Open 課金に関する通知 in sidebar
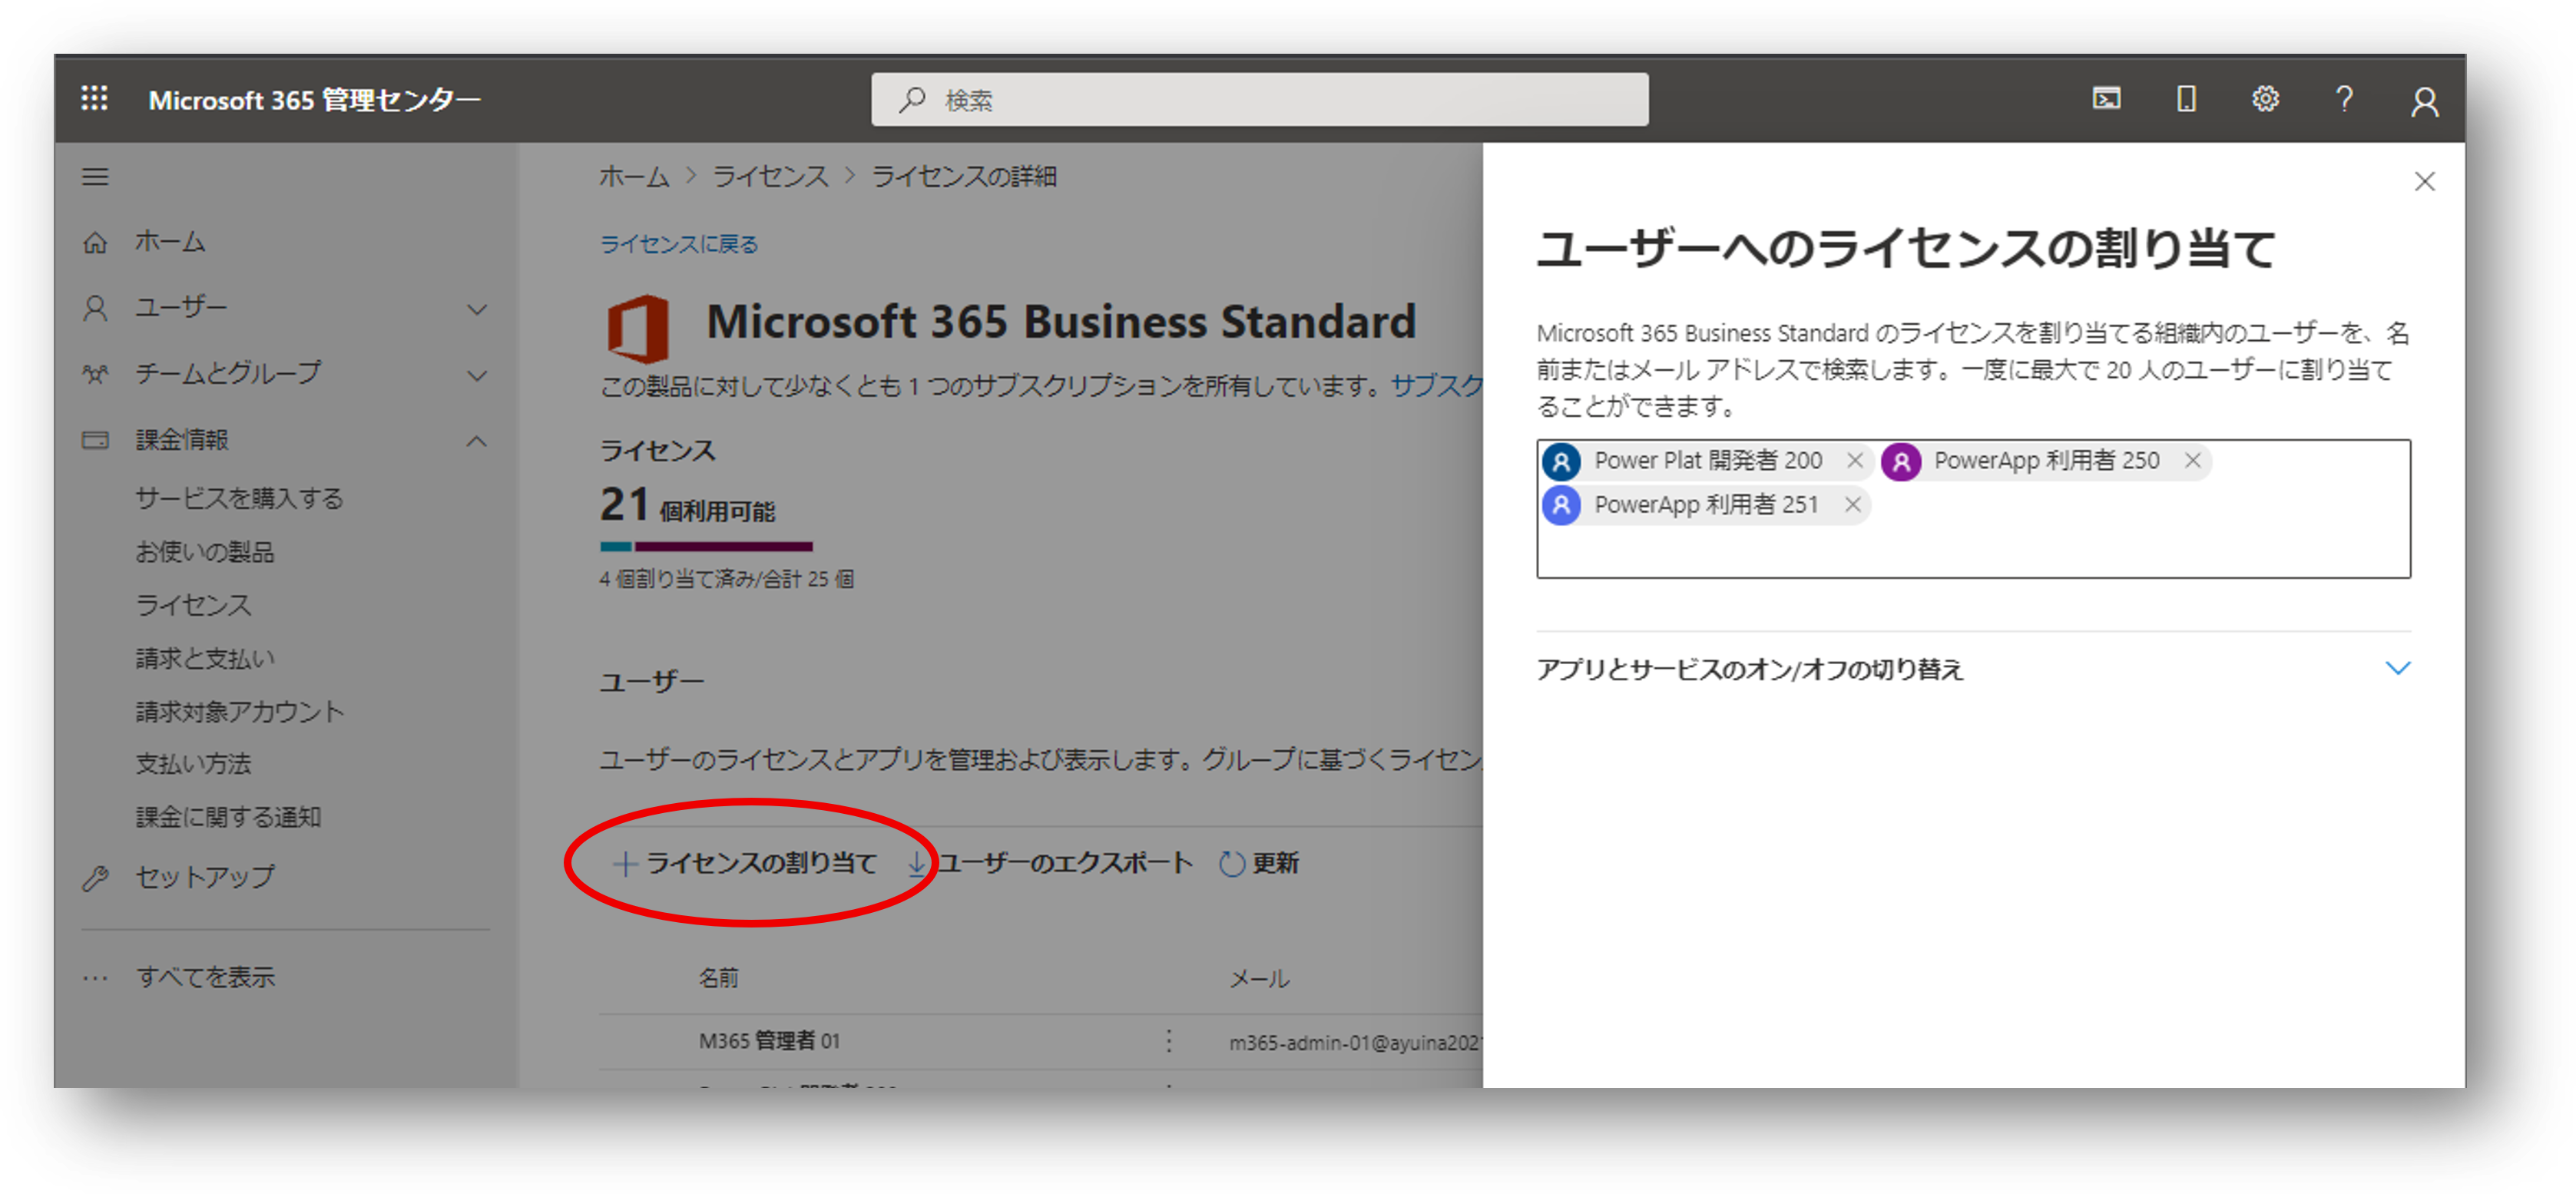This screenshot has width=2576, height=1197. pyautogui.click(x=228, y=816)
